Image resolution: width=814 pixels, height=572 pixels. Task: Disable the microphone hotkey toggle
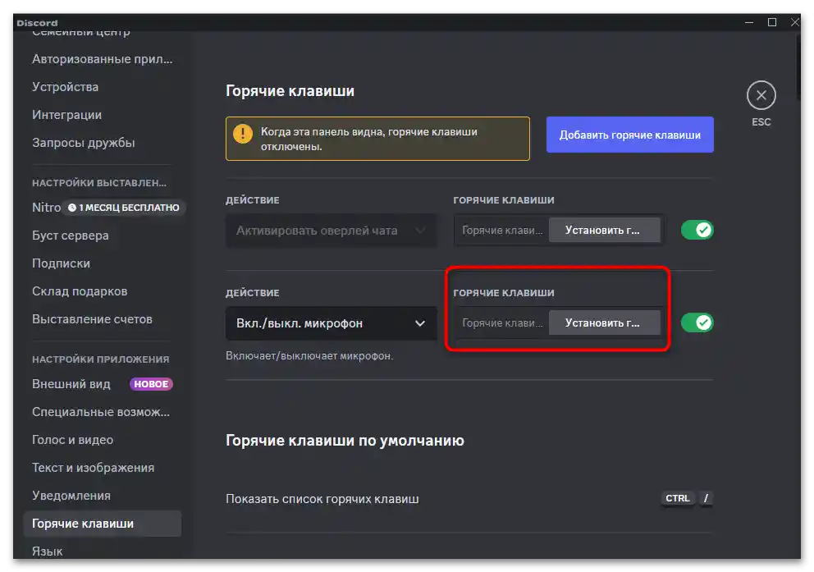(697, 323)
